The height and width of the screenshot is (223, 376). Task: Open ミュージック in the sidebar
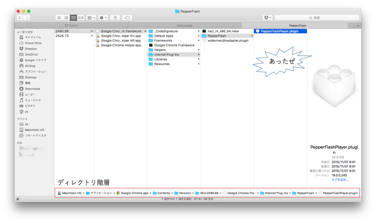[x=30, y=100]
